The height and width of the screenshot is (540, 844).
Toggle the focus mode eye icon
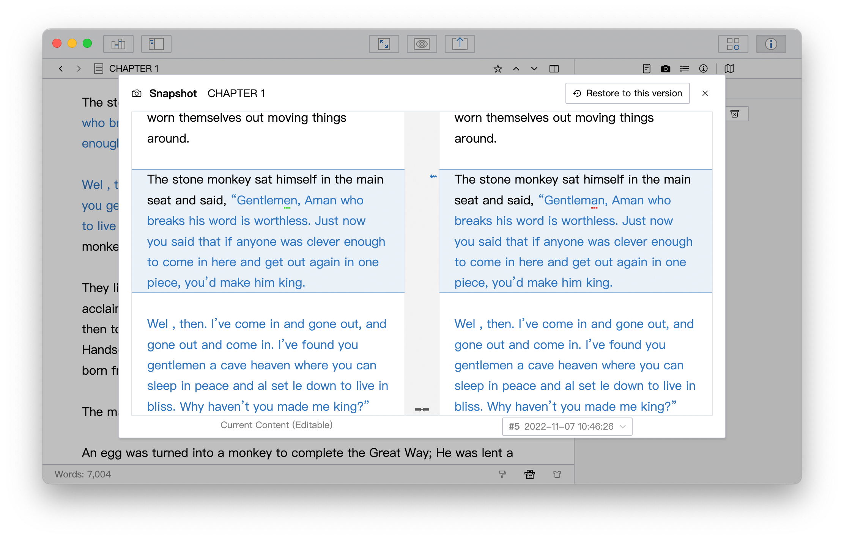coord(422,44)
